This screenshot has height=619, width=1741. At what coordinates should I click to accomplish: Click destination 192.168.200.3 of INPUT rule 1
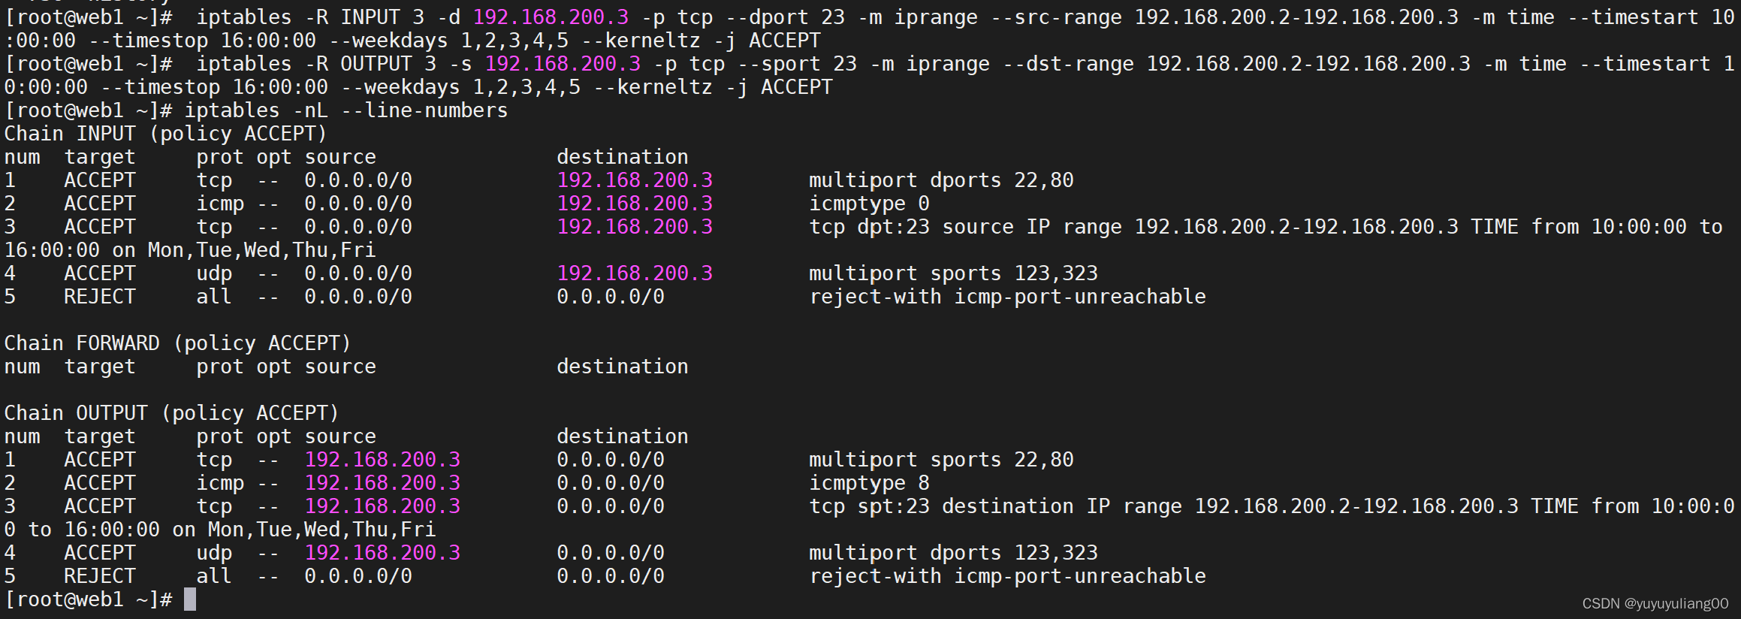(x=635, y=180)
